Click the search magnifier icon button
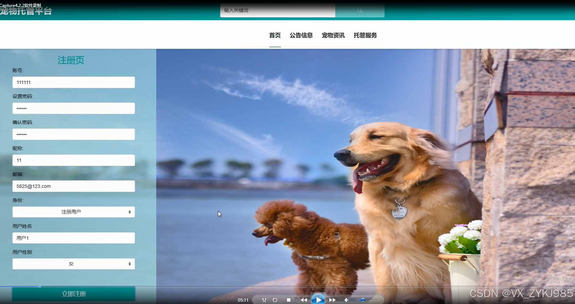 pos(360,10)
